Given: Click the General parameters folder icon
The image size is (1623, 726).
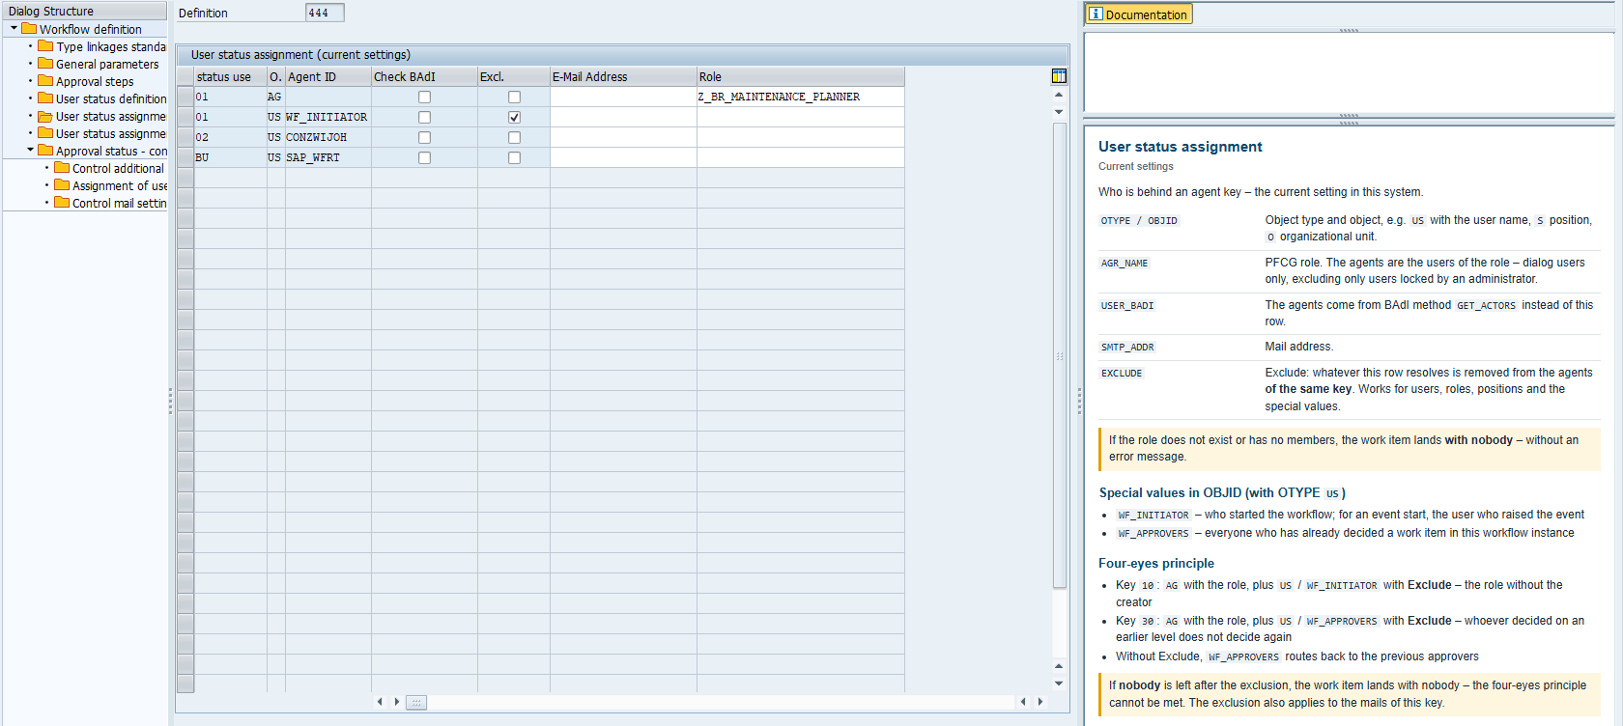Looking at the screenshot, I should point(45,64).
